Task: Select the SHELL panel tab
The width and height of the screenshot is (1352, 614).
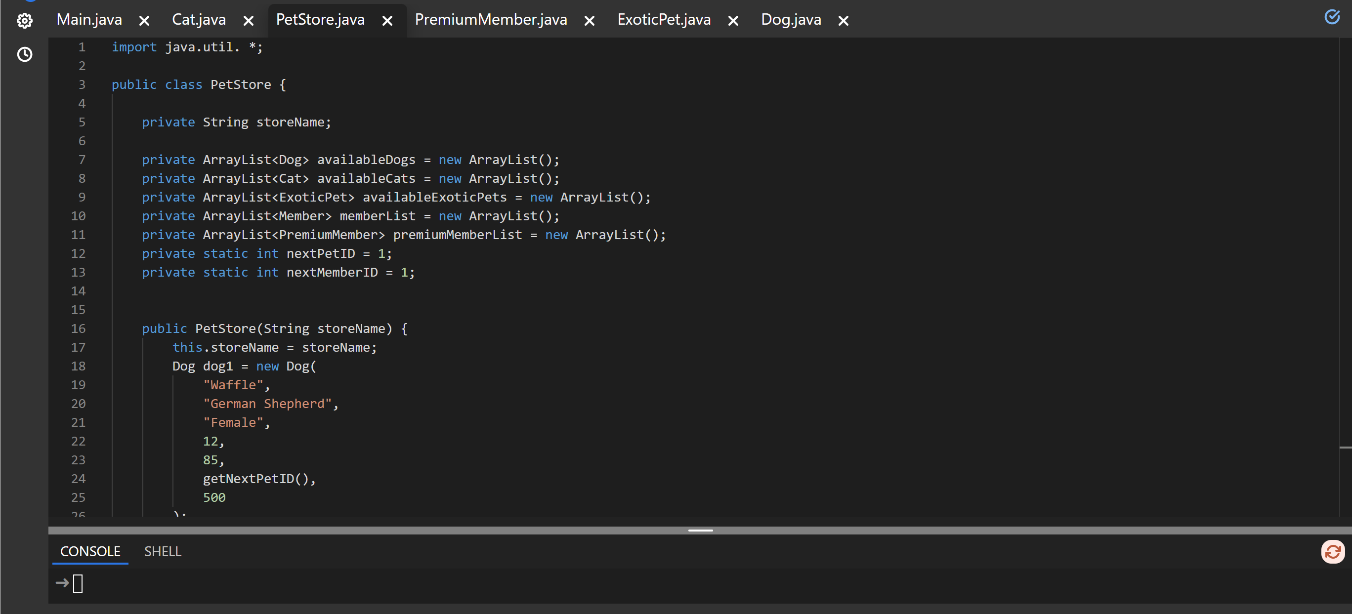Action: click(163, 552)
